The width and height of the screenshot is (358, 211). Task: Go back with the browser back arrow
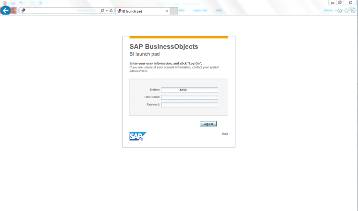[5, 10]
